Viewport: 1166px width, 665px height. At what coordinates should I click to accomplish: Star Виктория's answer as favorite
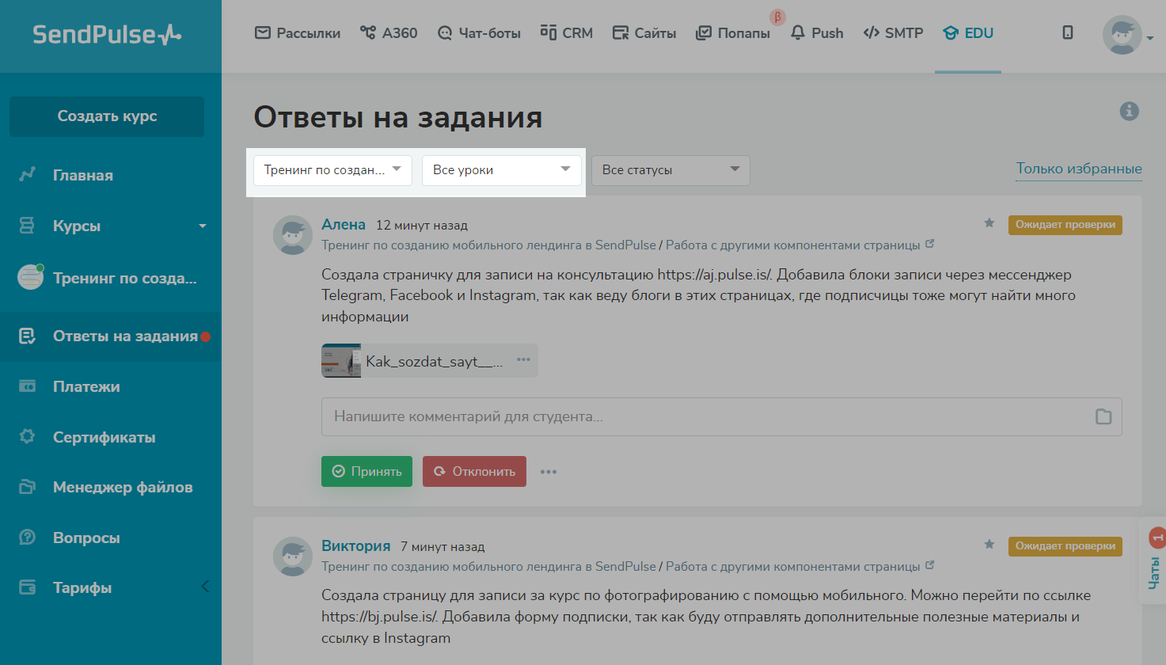[x=989, y=545]
